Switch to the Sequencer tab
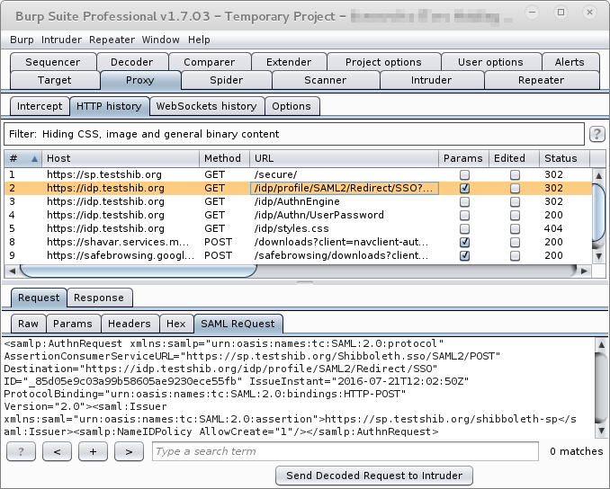The height and width of the screenshot is (489, 610). (x=53, y=62)
